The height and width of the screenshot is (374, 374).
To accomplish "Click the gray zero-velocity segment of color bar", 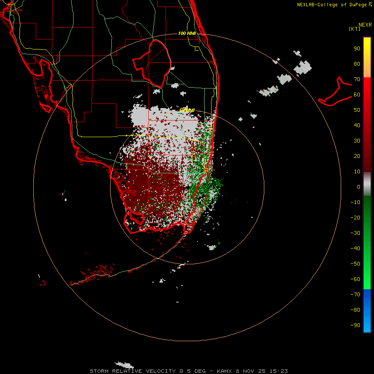I will 367,184.
